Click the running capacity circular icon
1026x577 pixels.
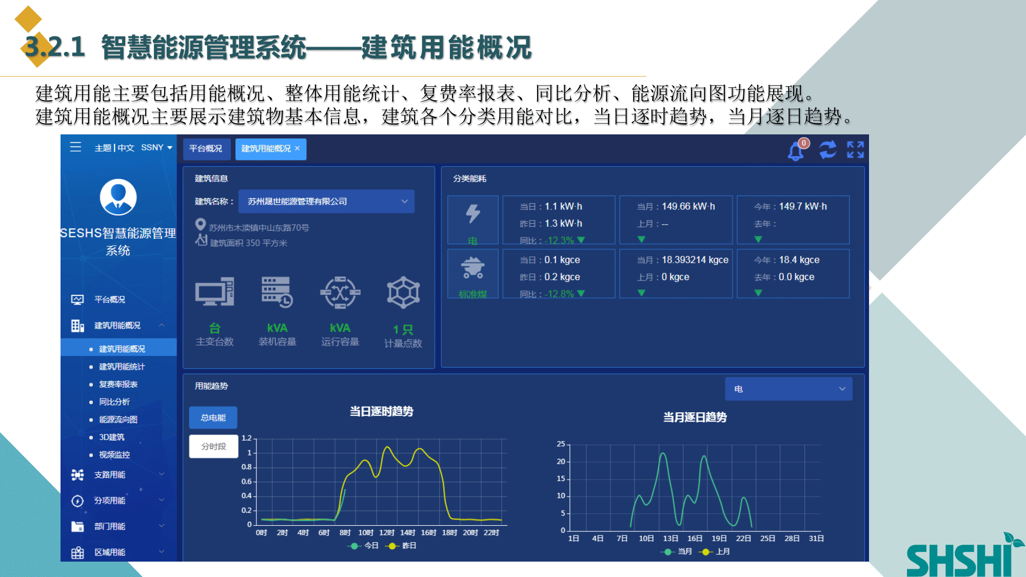[x=340, y=292]
